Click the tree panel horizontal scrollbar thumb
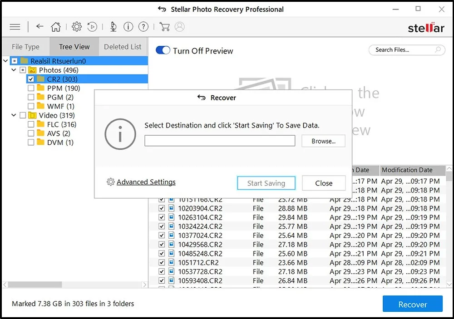 pos(35,285)
